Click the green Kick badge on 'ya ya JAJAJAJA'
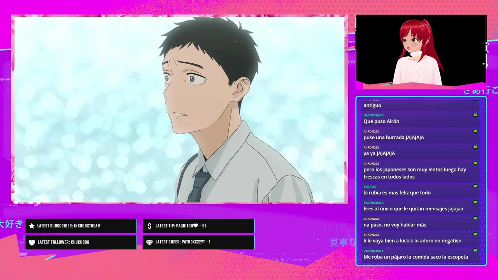Viewport: 498px width, 280px height. click(x=475, y=147)
